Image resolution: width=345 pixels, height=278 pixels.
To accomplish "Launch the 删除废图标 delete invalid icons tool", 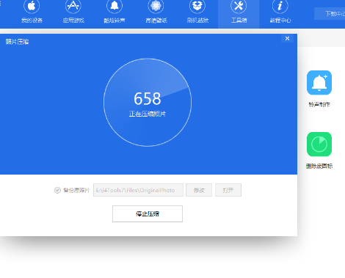I will pyautogui.click(x=319, y=150).
